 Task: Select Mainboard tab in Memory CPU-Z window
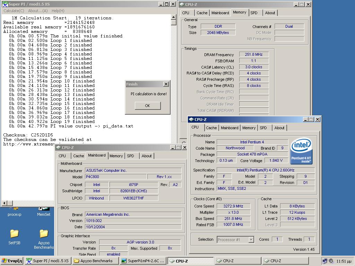pyautogui.click(x=220, y=13)
